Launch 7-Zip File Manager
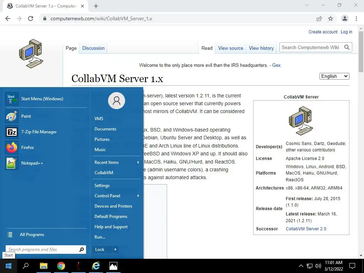This screenshot has width=364, height=273. 46,132
